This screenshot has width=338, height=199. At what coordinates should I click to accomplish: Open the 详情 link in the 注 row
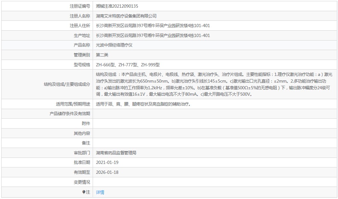[100, 192]
